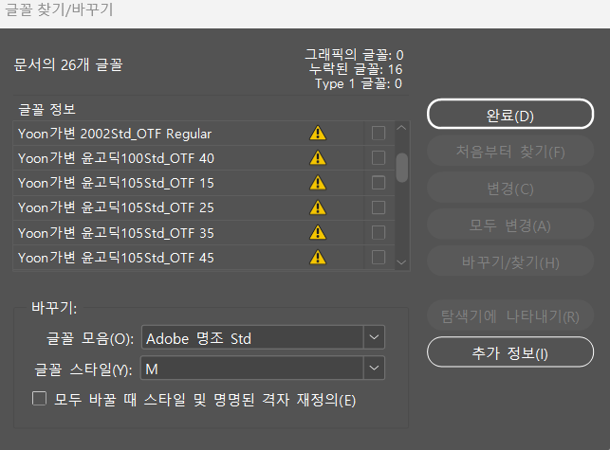Click the 바꾸기/찾기(H) button
This screenshot has width=610, height=450.
point(510,261)
